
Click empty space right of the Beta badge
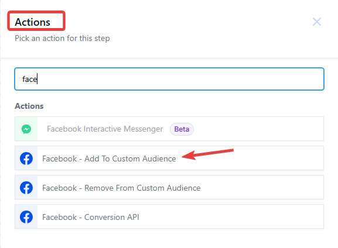[259, 129]
